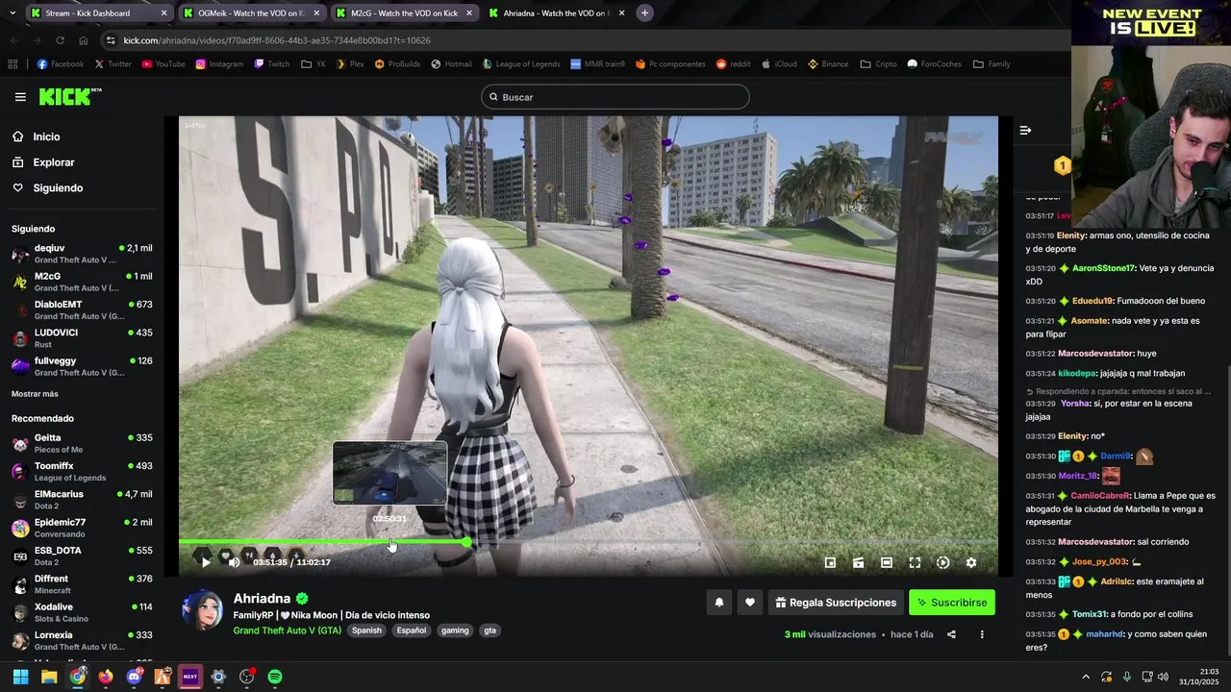Follow Ahriadna with heart button

(x=750, y=603)
